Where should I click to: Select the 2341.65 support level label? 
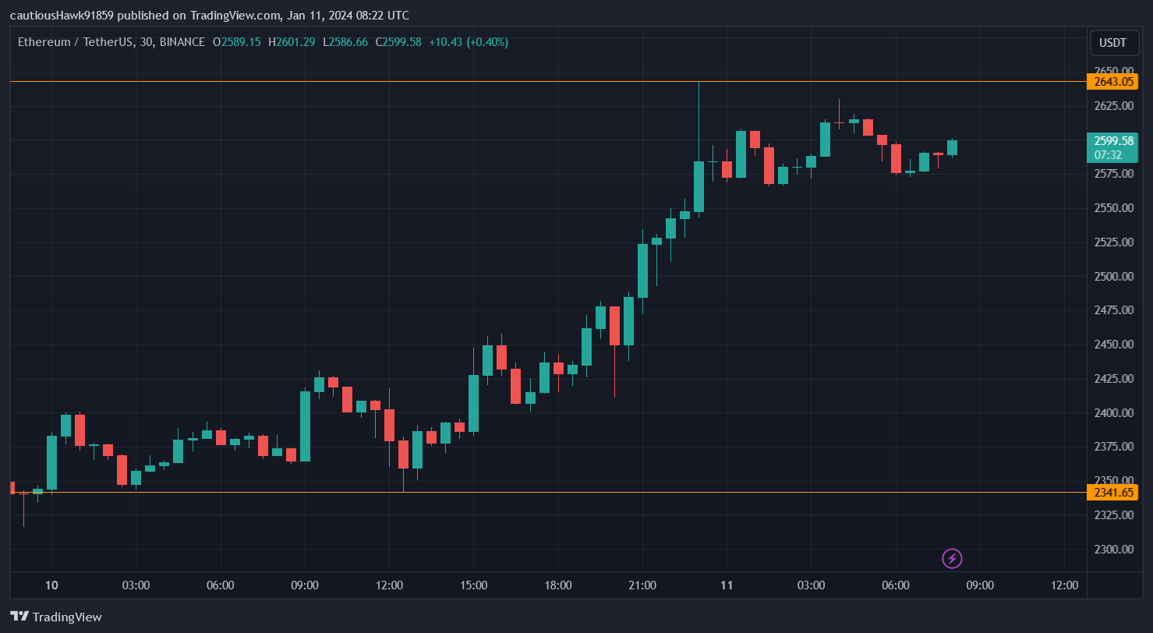pos(1113,493)
